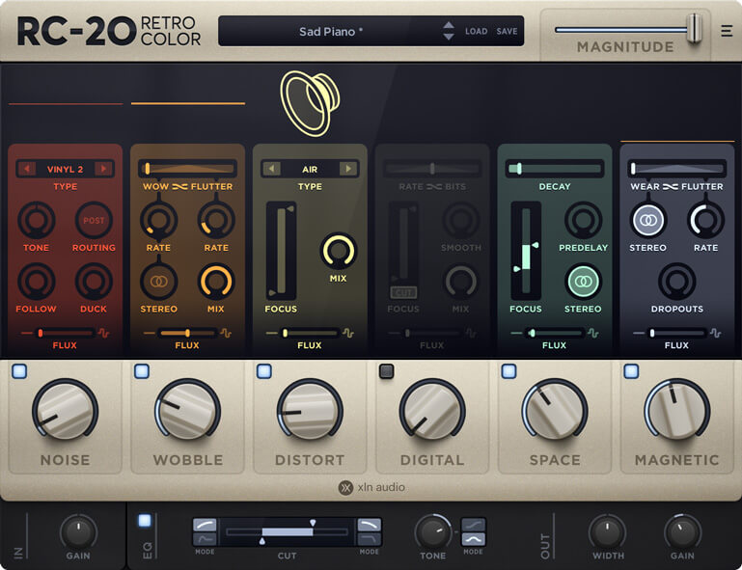742x570 pixels.
Task: Click the large SPACE amount knob
Action: (555, 410)
